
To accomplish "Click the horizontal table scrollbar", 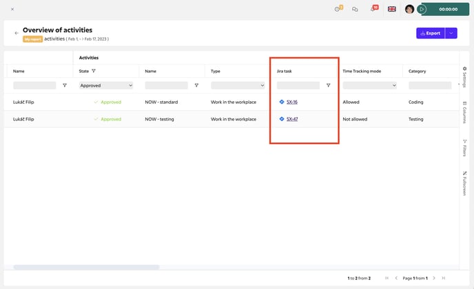I will 86,267.
